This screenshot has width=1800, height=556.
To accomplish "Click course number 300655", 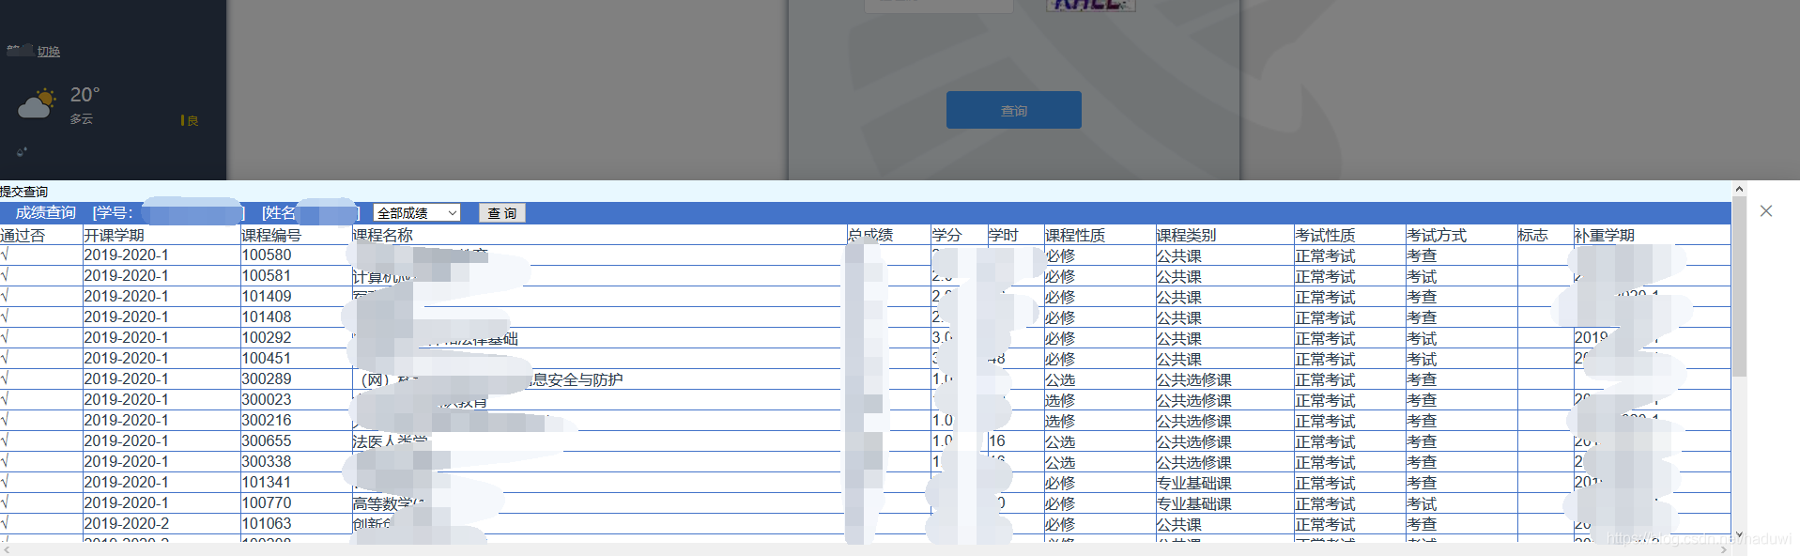I will (267, 441).
